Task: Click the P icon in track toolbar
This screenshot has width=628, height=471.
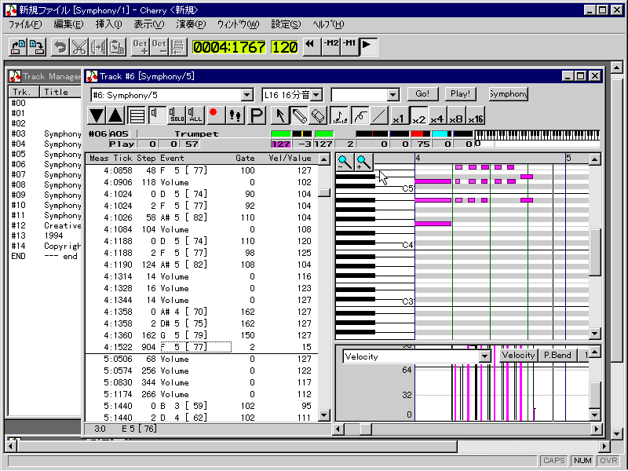Action: click(257, 115)
